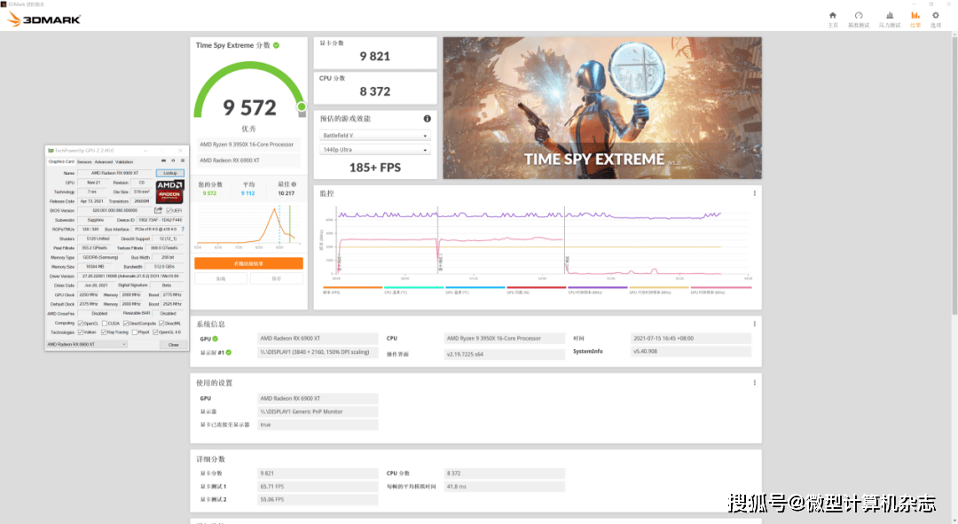Open the Battlefield V game dropdown
The width and height of the screenshot is (958, 524).
[375, 136]
